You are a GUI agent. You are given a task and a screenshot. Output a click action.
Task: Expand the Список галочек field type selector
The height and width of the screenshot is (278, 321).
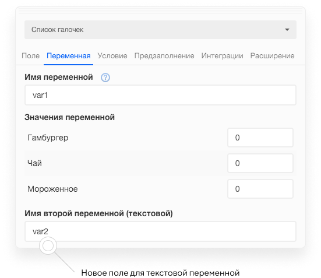160,30
